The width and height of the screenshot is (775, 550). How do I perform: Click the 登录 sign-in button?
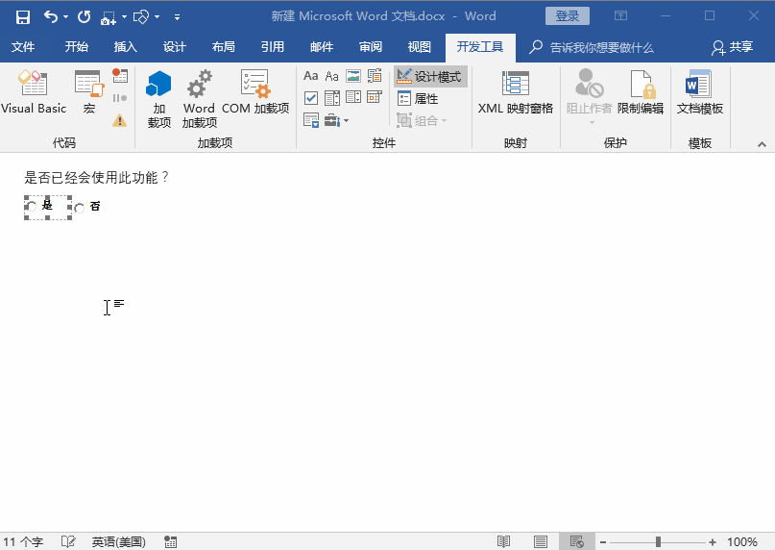[x=568, y=16]
